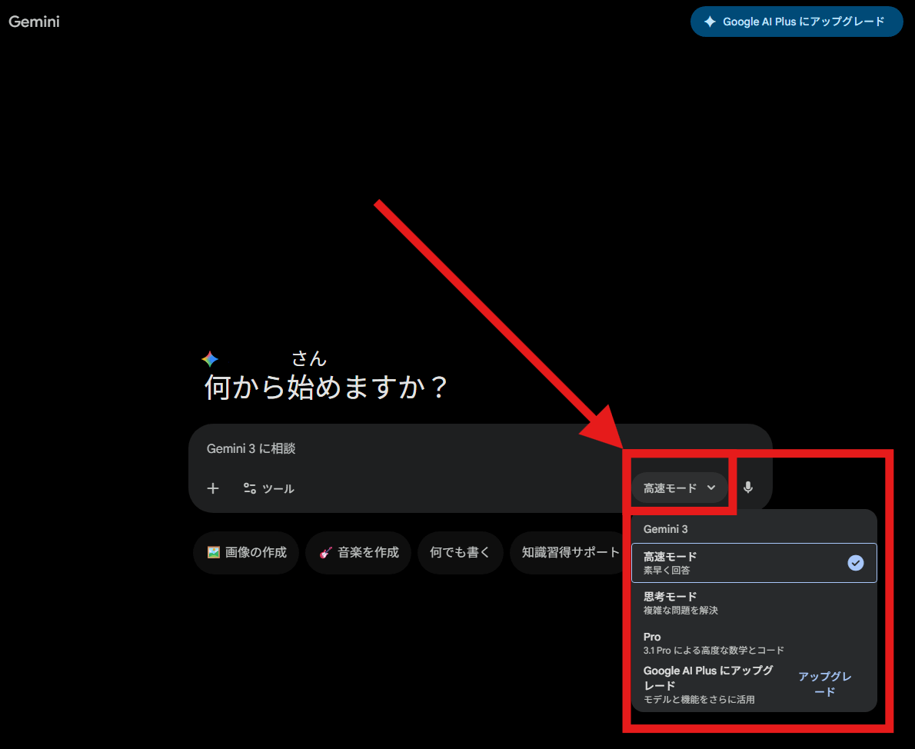Viewport: 915px width, 749px height.
Task: Click the plus icon to add files
Action: tap(213, 488)
